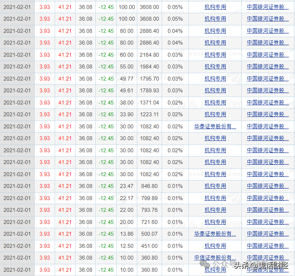
Task: Select the 793.76 amount cell
Action: pyautogui.click(x=149, y=210)
